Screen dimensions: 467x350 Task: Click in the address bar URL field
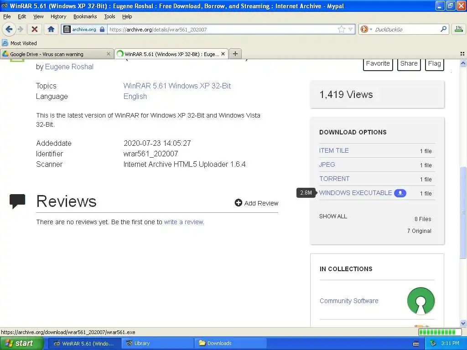[x=222, y=30]
